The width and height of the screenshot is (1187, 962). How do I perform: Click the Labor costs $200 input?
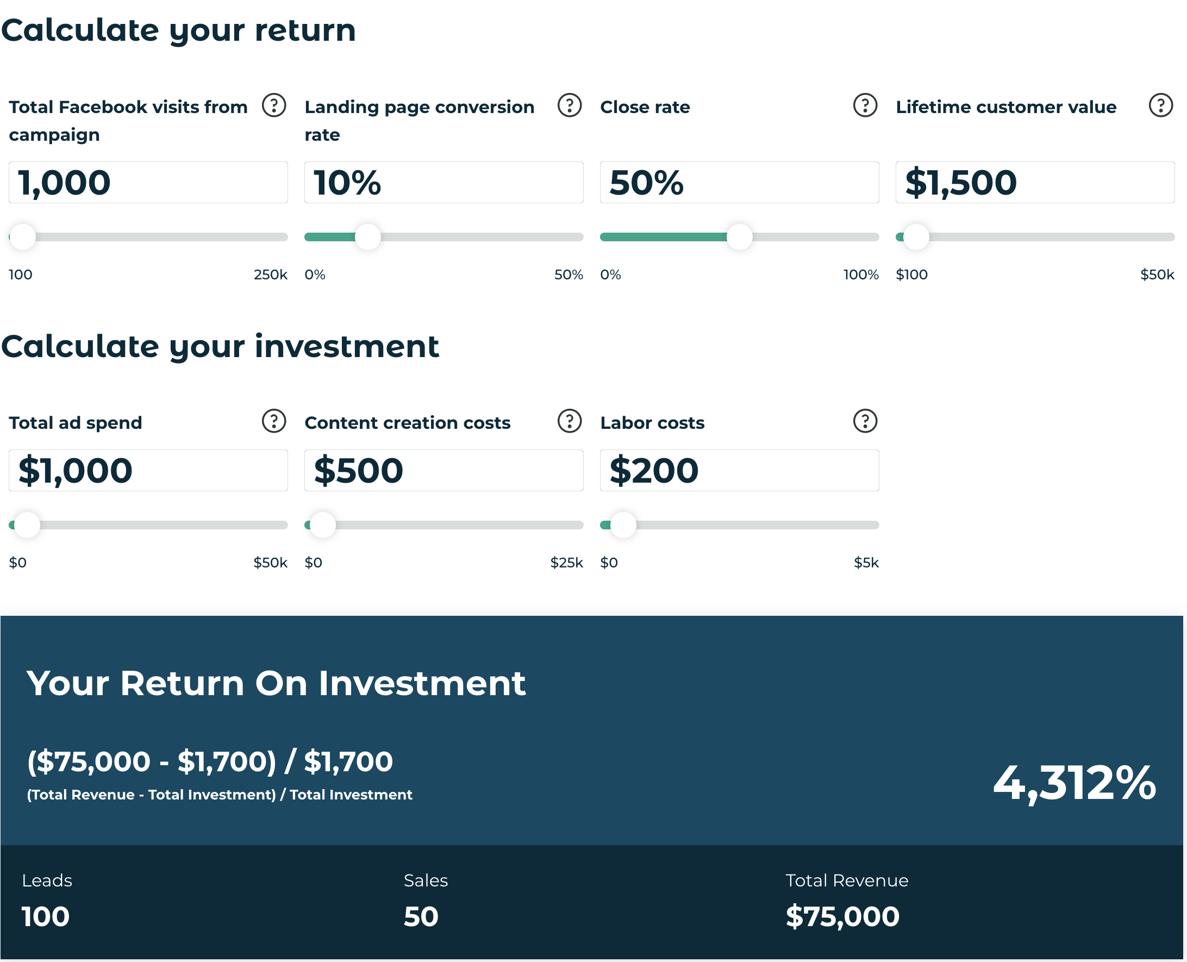click(740, 471)
